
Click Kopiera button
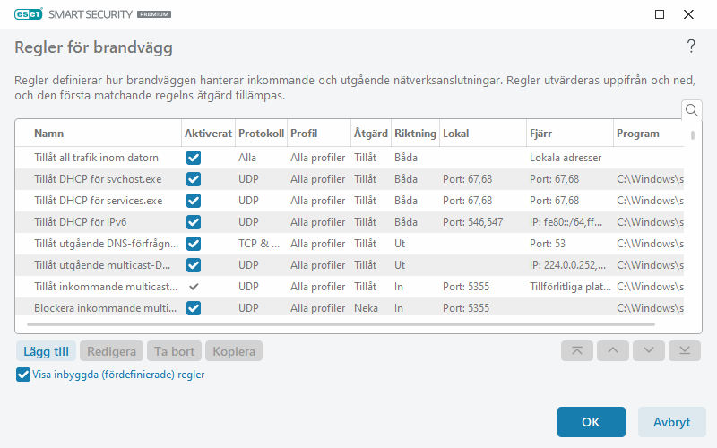(234, 351)
